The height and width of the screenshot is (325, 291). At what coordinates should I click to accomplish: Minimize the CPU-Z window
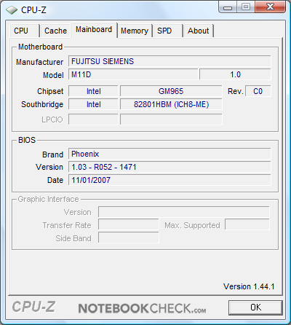pyautogui.click(x=227, y=7)
